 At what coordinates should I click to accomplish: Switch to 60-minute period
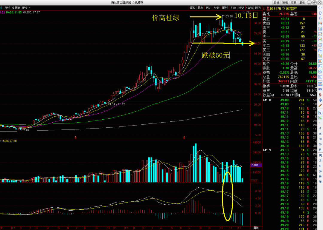point(320,144)
